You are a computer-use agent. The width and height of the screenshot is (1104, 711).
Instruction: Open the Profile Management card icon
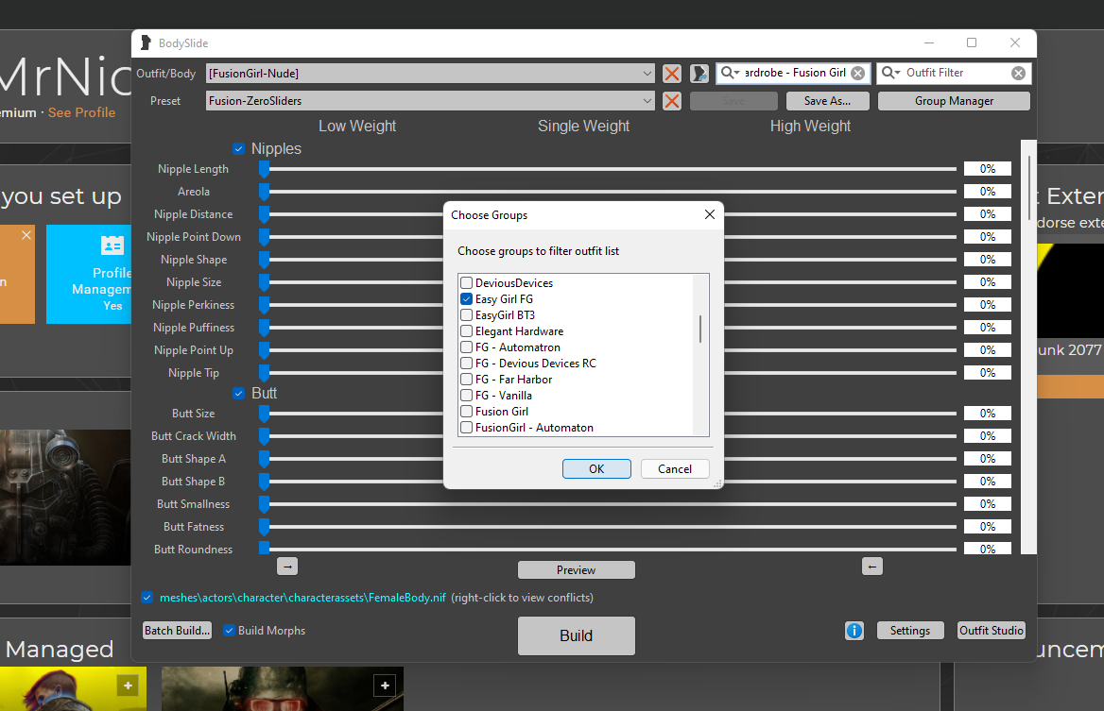point(112,245)
